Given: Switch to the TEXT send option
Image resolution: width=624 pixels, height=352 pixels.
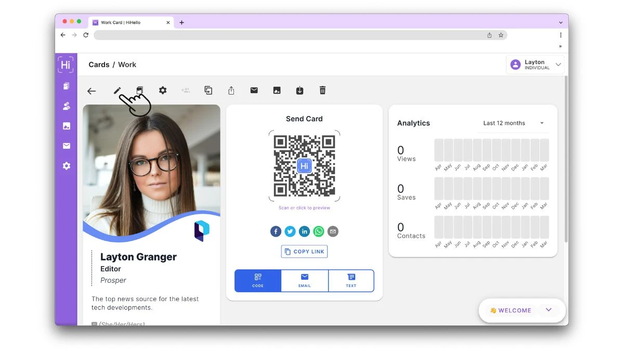Looking at the screenshot, I should point(351,280).
